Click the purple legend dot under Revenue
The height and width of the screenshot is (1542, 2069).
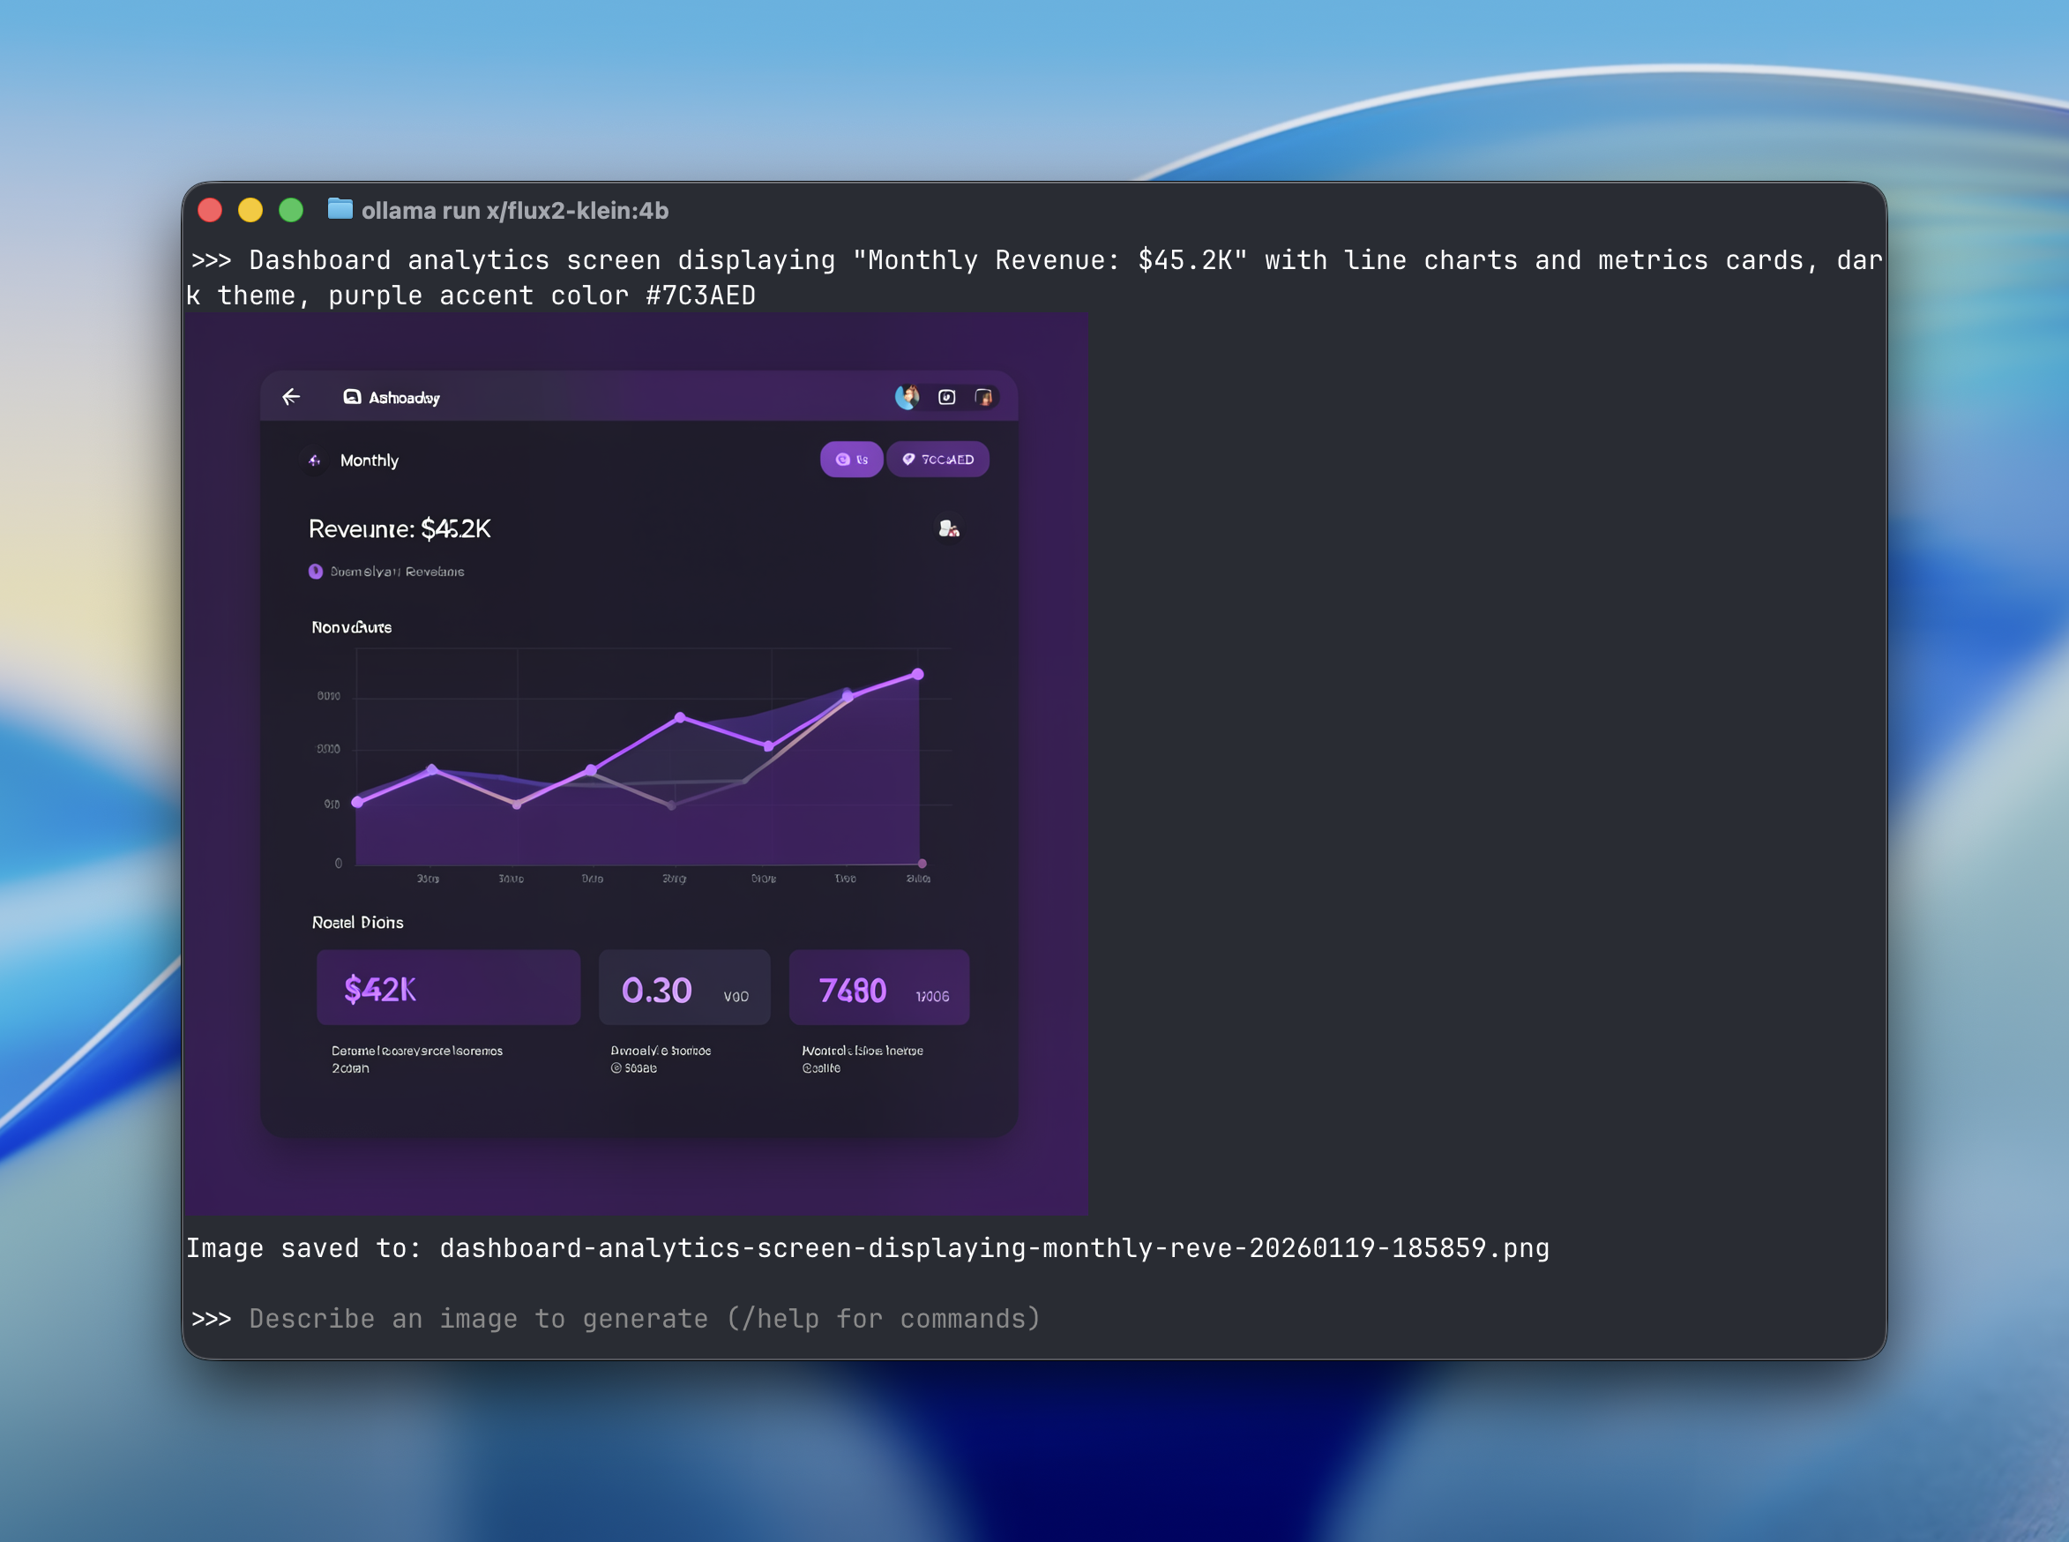pos(316,572)
